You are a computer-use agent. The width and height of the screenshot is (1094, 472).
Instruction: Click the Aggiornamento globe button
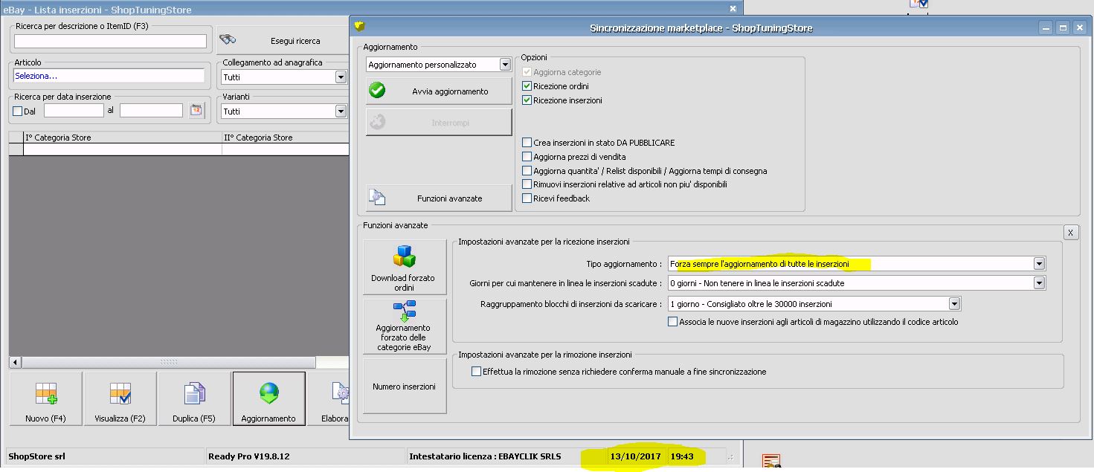pyautogui.click(x=268, y=399)
